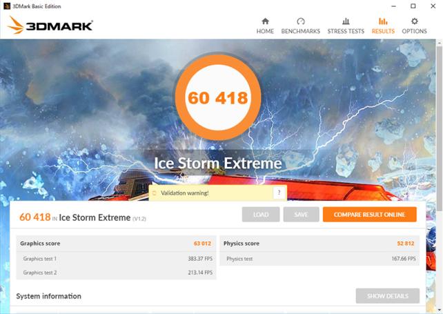This screenshot has width=443, height=314.
Task: Click Physics test label
Action: 239,259
